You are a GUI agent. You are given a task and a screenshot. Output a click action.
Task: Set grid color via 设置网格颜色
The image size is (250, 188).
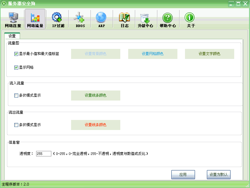point(152,54)
